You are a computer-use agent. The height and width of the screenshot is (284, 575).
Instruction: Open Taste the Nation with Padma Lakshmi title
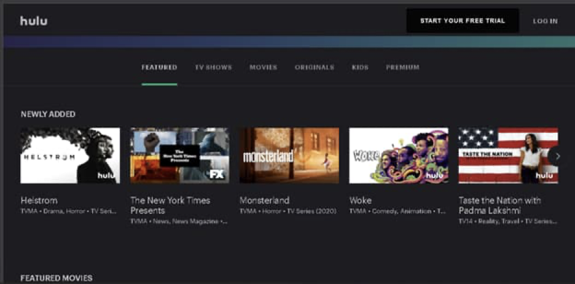coord(500,205)
